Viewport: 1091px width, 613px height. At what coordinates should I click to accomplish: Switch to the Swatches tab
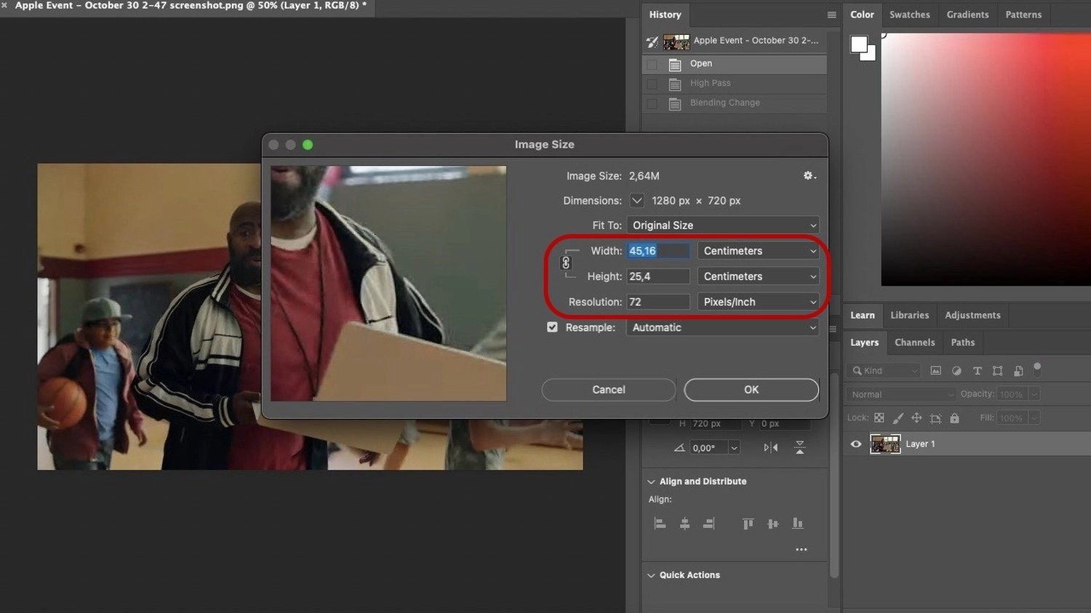point(909,15)
